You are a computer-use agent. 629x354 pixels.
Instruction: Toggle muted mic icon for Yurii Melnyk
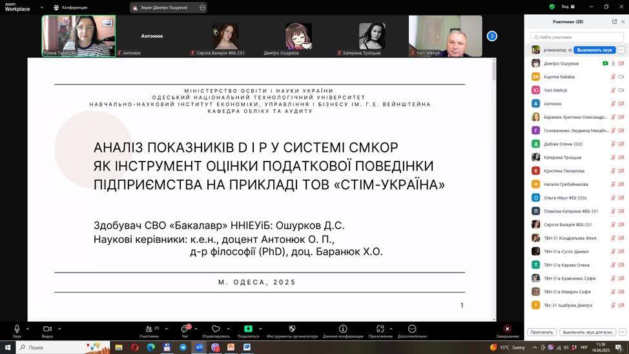(613, 90)
